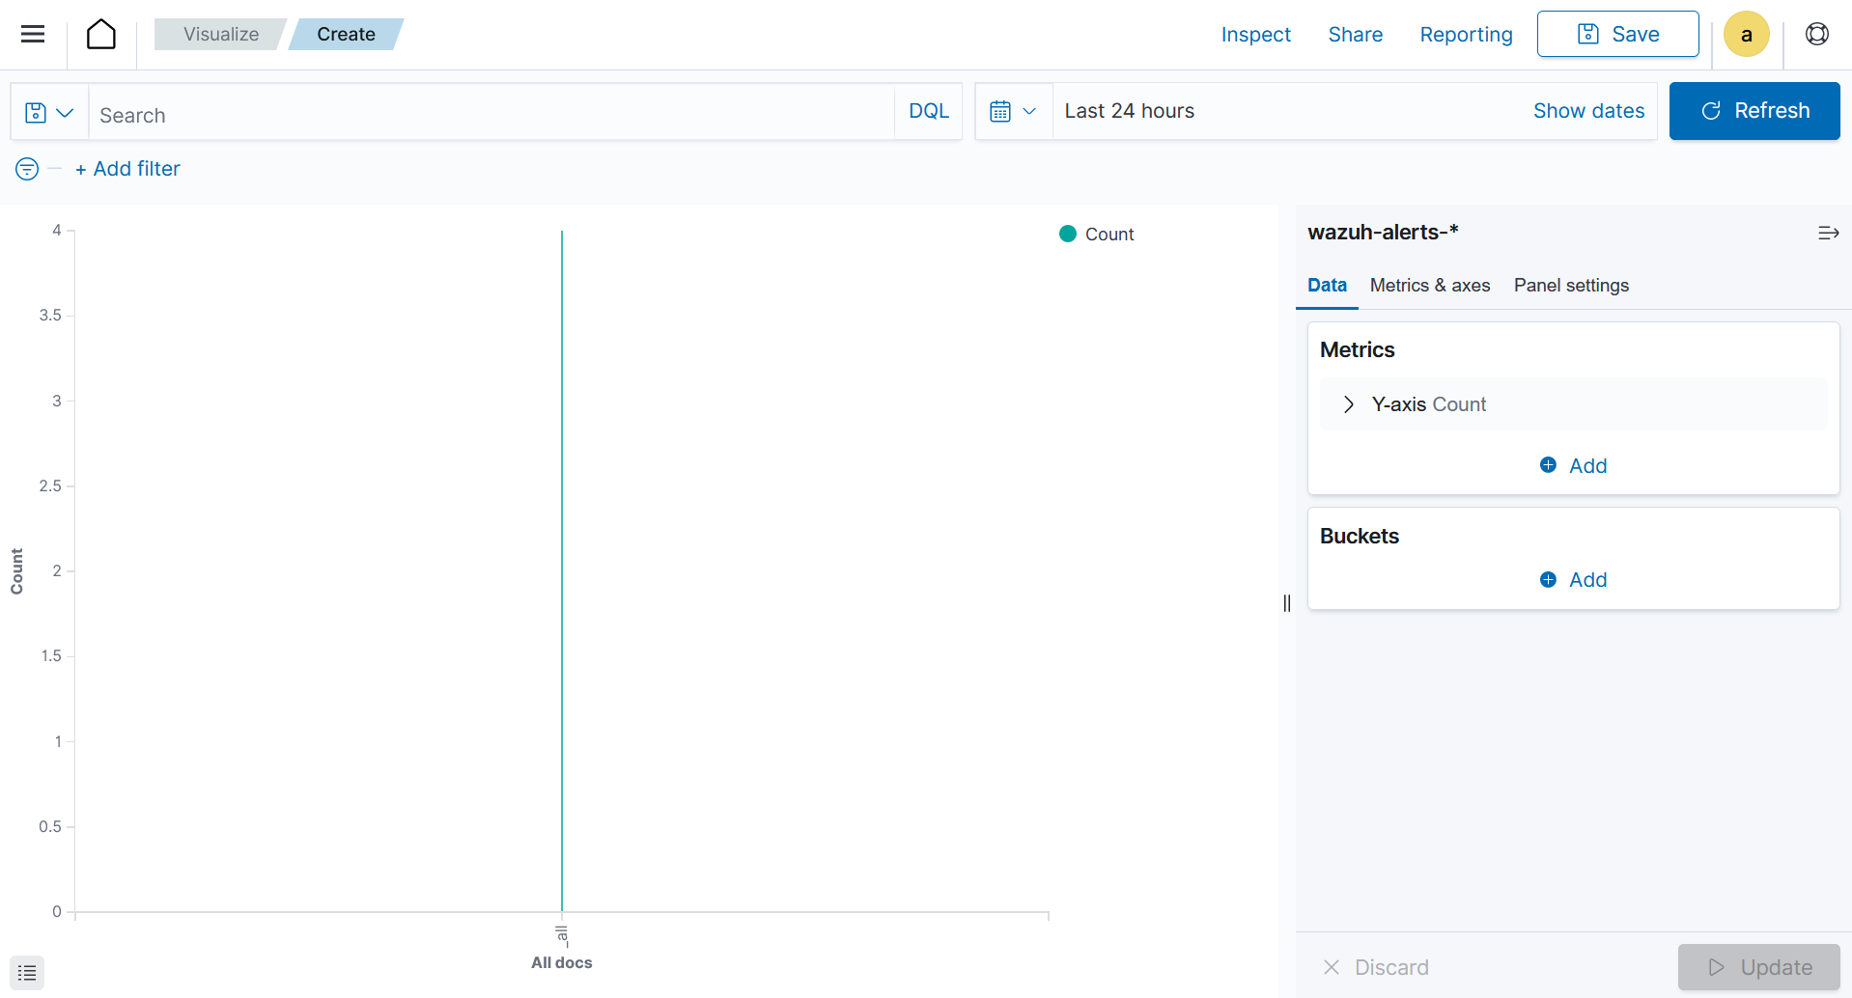
Task: Click the Count legend color dot
Action: click(1067, 234)
